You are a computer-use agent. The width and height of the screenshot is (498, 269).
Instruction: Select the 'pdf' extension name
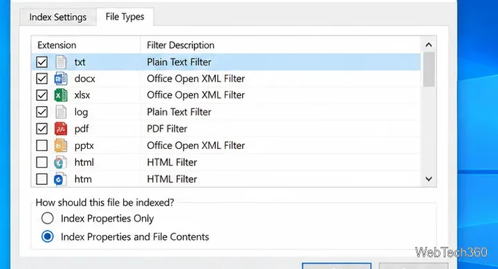click(82, 129)
